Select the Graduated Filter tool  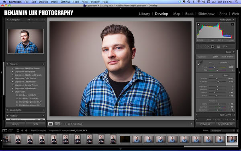(219, 47)
